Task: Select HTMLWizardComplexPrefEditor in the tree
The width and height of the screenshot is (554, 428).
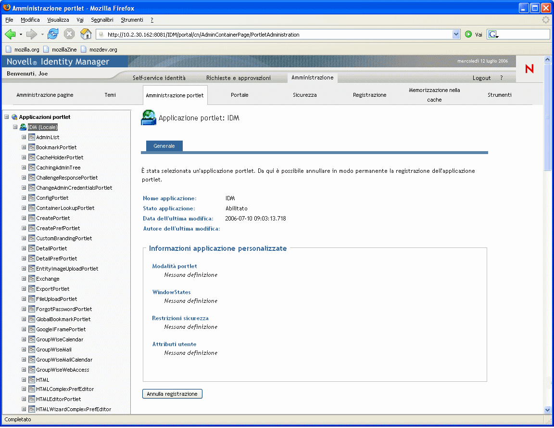Action: pyautogui.click(x=74, y=409)
